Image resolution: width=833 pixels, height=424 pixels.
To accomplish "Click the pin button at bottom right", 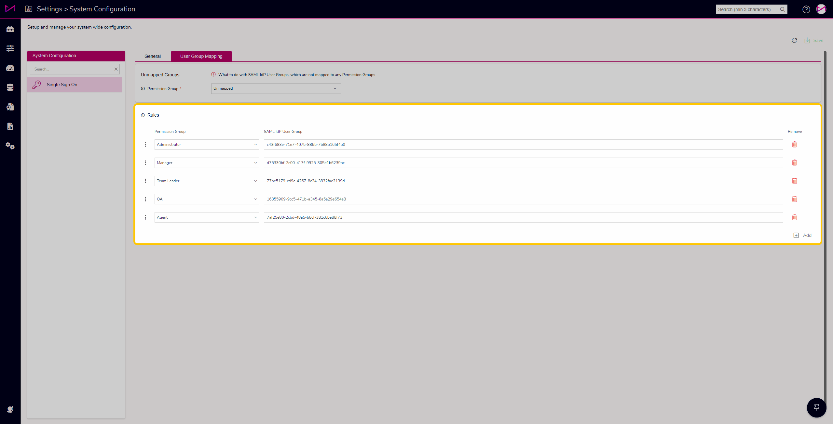I will 816,407.
